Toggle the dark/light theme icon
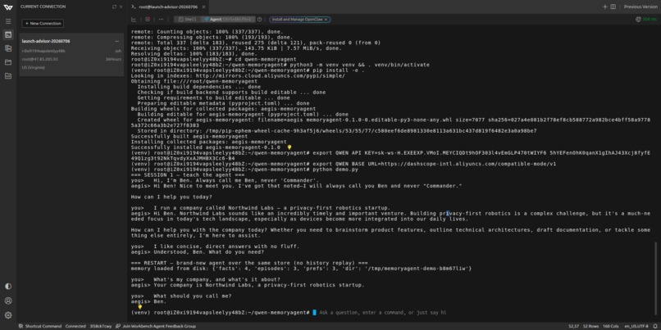The height and width of the screenshot is (330, 661). coord(8,287)
